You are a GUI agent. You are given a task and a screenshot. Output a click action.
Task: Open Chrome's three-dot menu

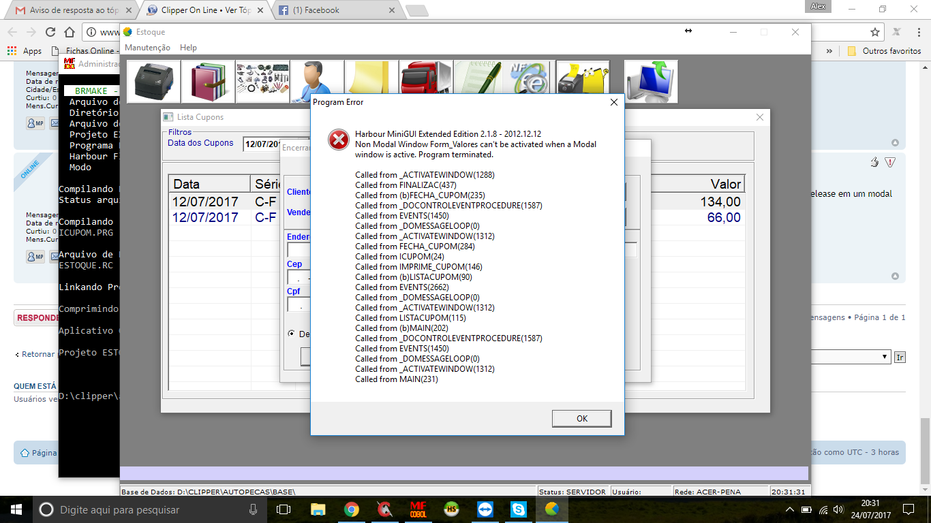pyautogui.click(x=918, y=32)
